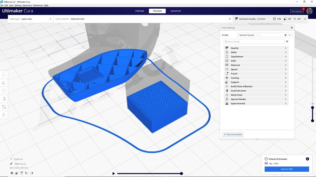
Task: Click the simulation path slider track
Action: [x=149, y=174]
